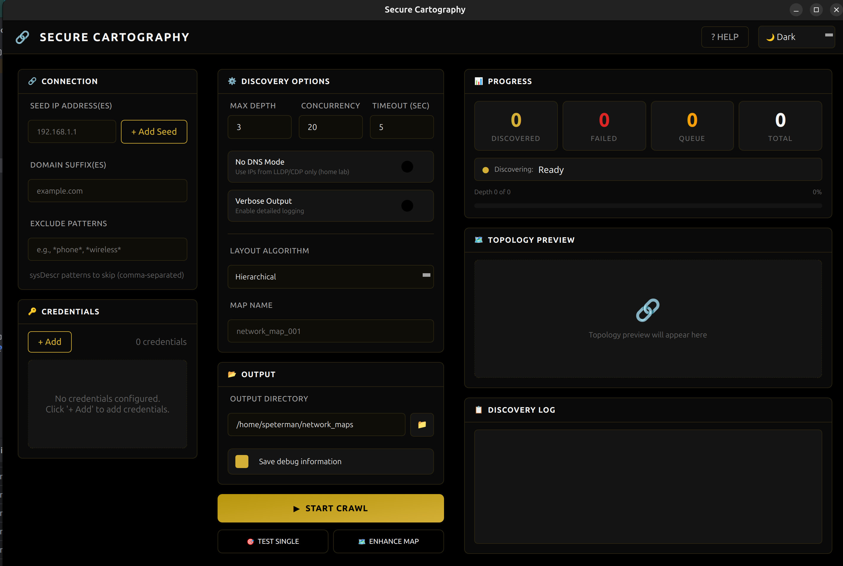The width and height of the screenshot is (843, 566).
Task: Click the clipboard icon on Discovery Log panel
Action: tap(479, 410)
